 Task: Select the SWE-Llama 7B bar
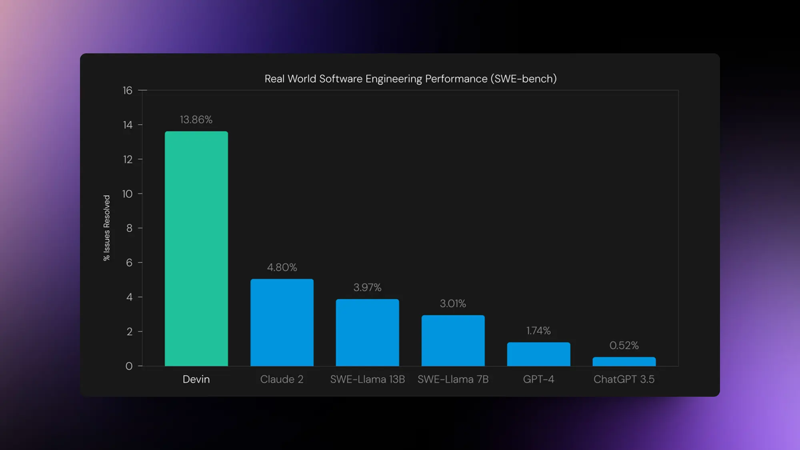pos(453,340)
